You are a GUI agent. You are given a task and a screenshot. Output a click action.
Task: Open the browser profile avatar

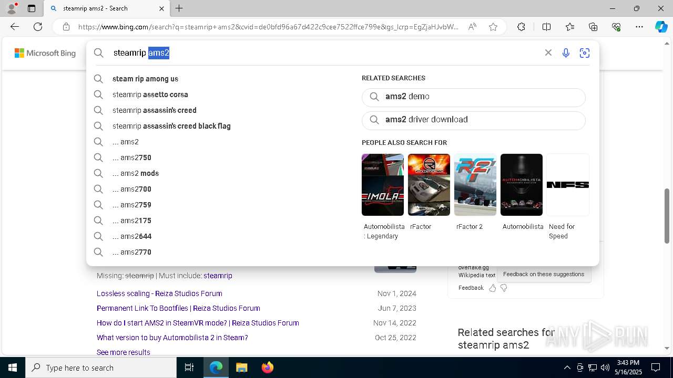coord(12,8)
